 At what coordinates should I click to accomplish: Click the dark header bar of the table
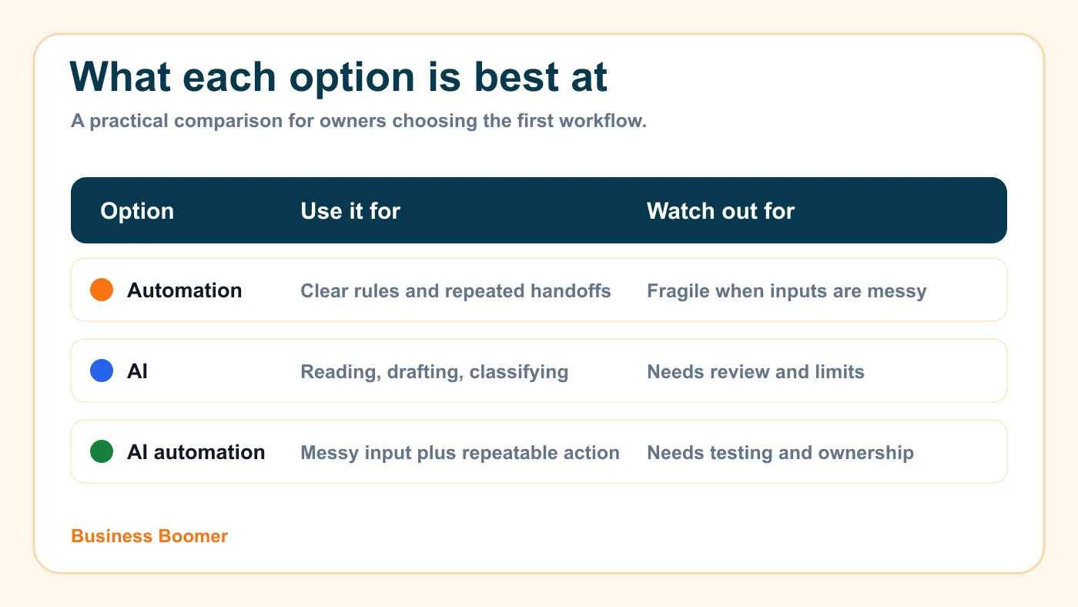pos(539,210)
